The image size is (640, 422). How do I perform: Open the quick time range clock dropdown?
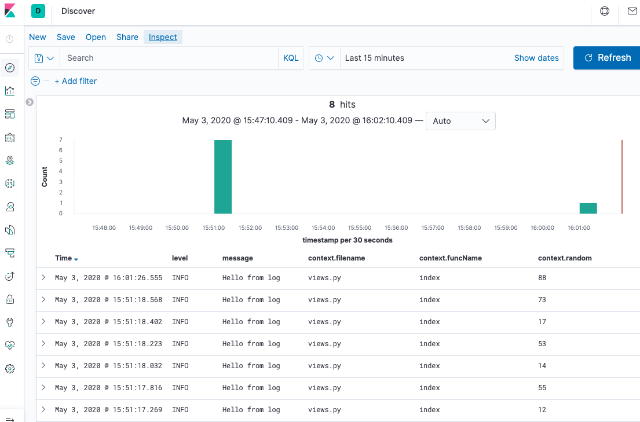pyautogui.click(x=324, y=58)
